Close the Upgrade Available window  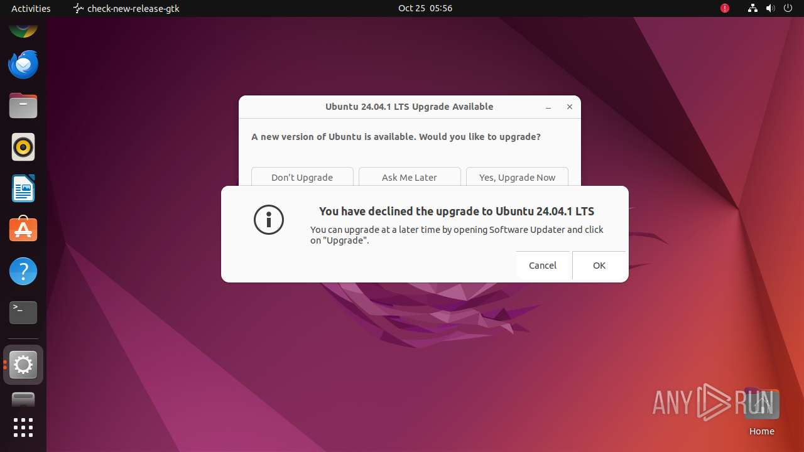click(x=570, y=107)
